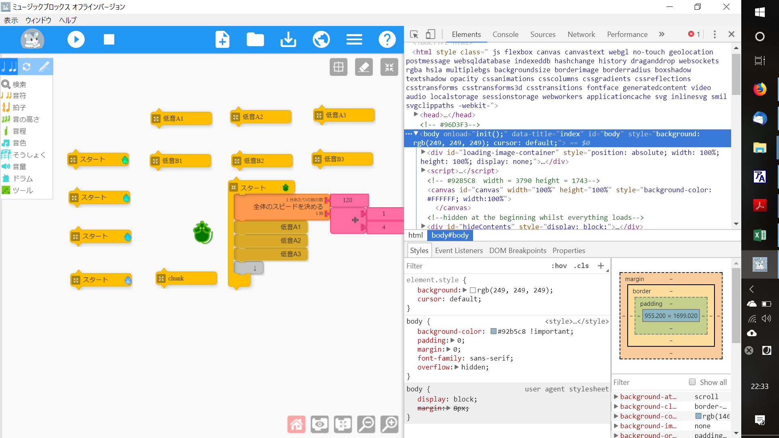The image size is (779, 438).
Task: Zoom in the blocks
Action: (x=389, y=424)
